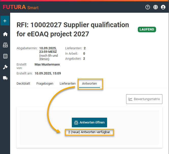The height and width of the screenshot is (154, 169).
Task: Switch to the Lieferanten tab
Action: [67, 83]
